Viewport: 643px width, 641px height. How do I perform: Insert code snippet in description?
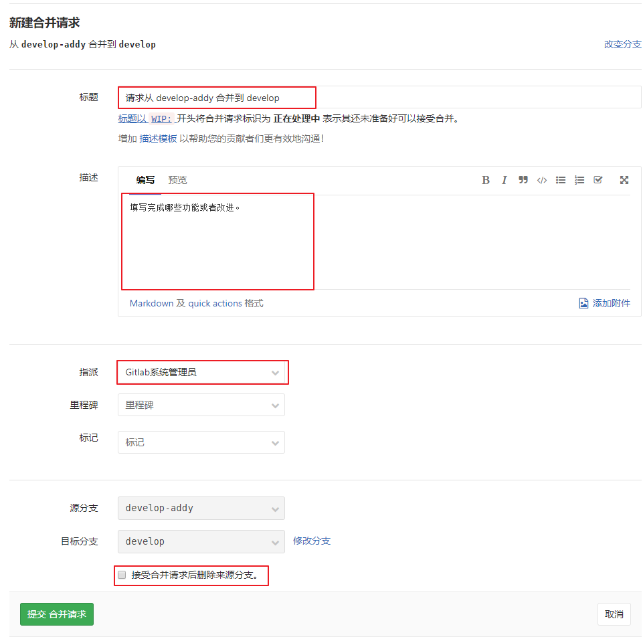pyautogui.click(x=542, y=180)
